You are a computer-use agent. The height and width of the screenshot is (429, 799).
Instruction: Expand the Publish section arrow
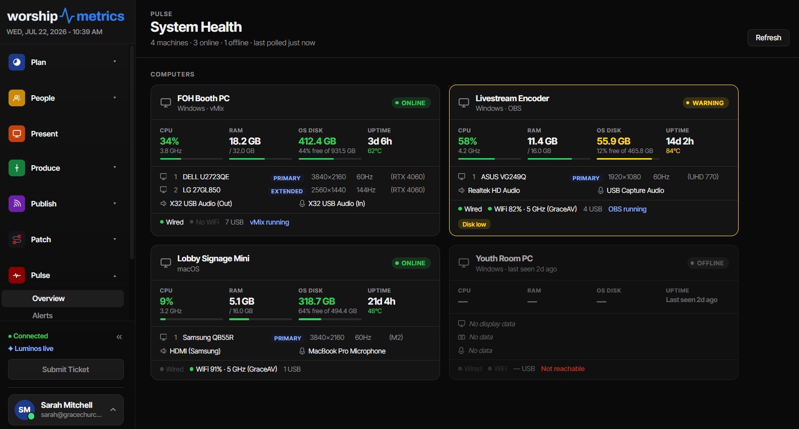coord(115,203)
